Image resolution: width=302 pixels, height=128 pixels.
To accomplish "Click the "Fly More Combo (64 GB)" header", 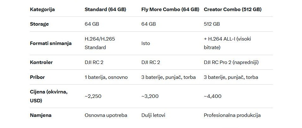I will (x=170, y=9).
